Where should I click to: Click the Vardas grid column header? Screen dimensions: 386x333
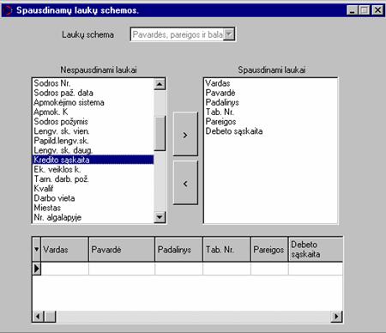[x=64, y=250]
